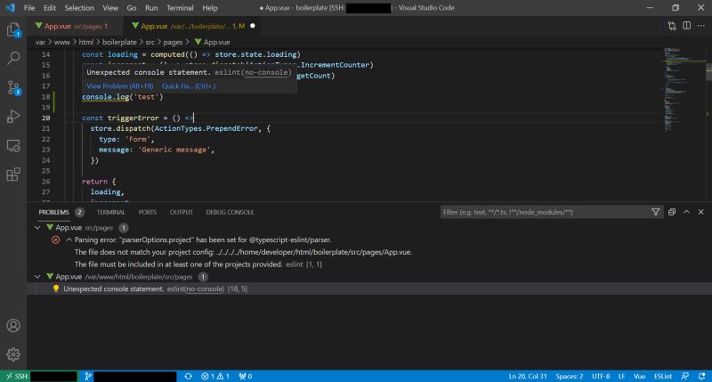
Task: Click 'html' breadcrumb segment
Action: (x=85, y=42)
